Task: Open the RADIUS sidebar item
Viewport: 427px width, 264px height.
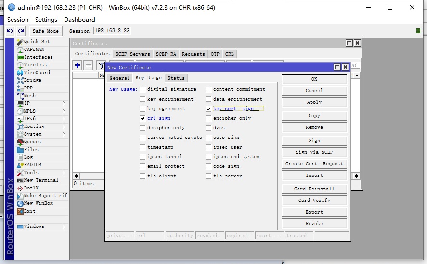Action: click(x=32, y=165)
